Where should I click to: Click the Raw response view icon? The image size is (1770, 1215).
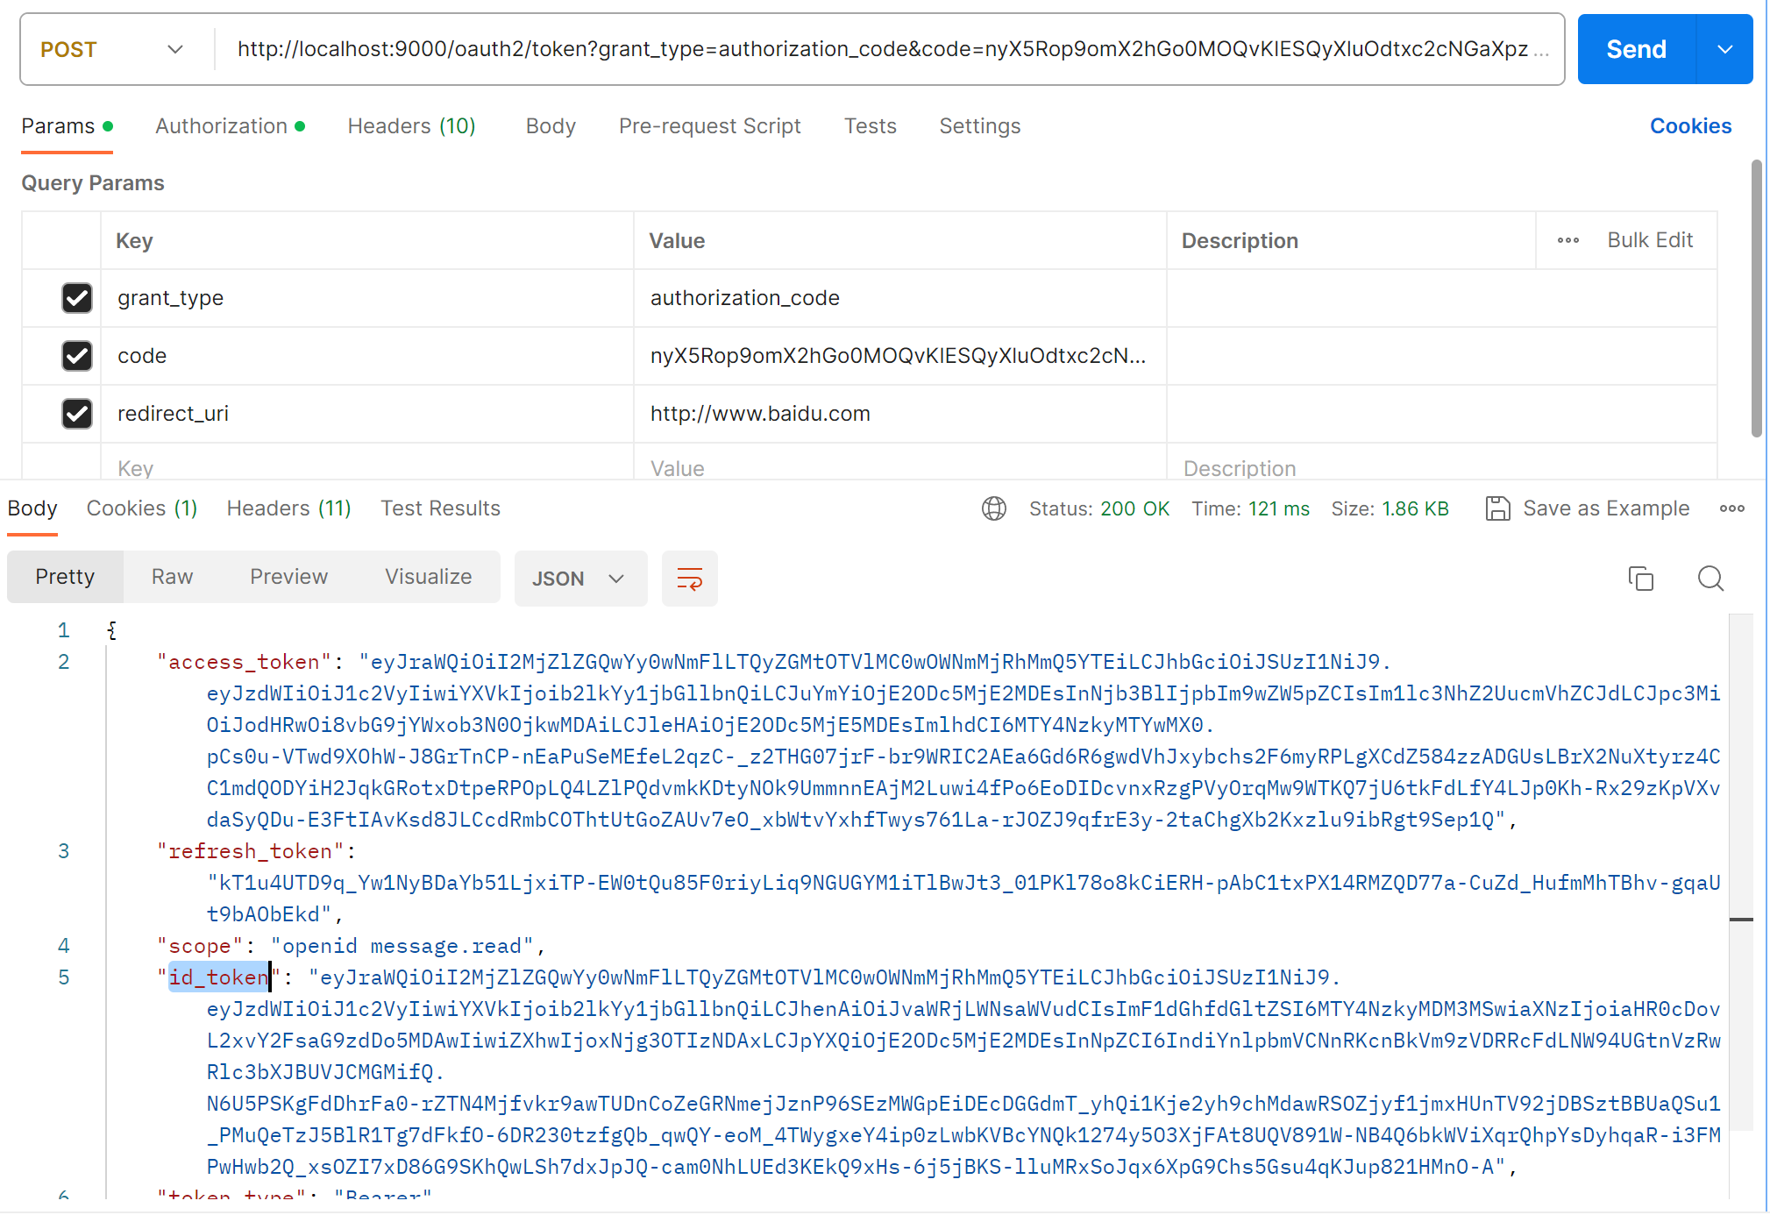click(x=172, y=576)
